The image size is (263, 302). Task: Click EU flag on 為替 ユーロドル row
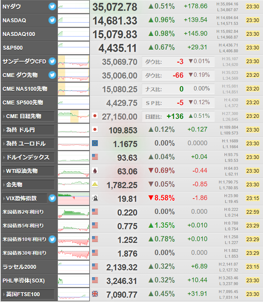pos(95,143)
